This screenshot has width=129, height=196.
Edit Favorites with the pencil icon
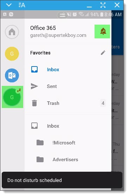coord(103,53)
